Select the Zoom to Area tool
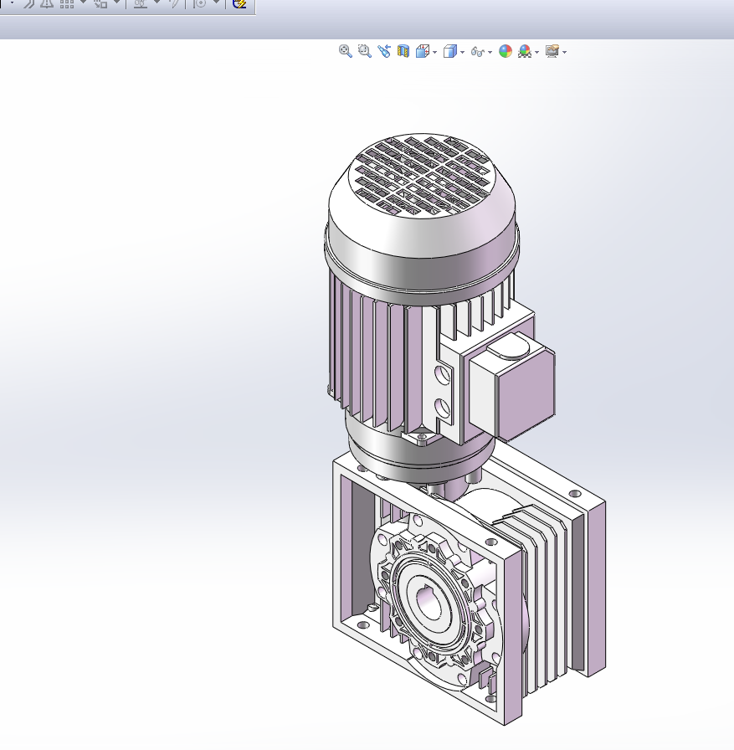 pyautogui.click(x=364, y=51)
